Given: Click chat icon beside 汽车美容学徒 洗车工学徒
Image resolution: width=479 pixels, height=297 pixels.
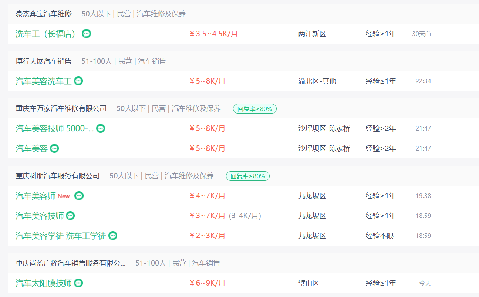Looking at the screenshot, I should [113, 236].
